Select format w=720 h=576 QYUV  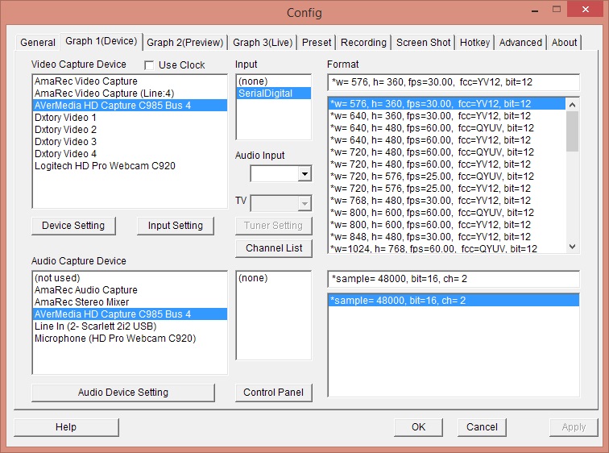(446, 176)
